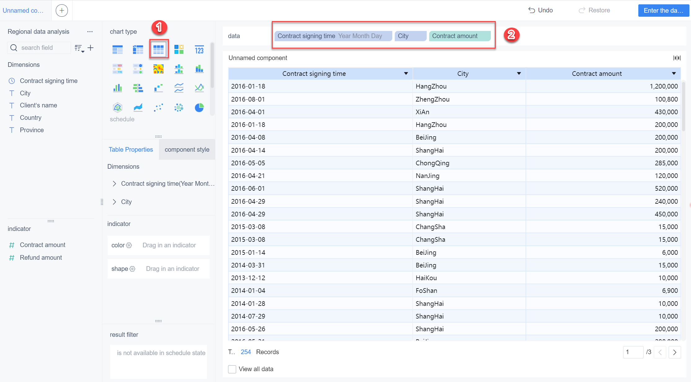This screenshot has width=691, height=382.
Task: Expand the City dimension properties
Action: (114, 202)
